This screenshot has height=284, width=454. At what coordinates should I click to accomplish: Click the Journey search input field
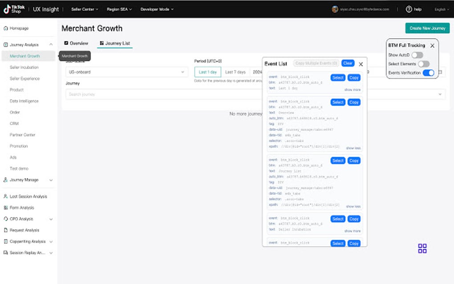tap(134, 93)
